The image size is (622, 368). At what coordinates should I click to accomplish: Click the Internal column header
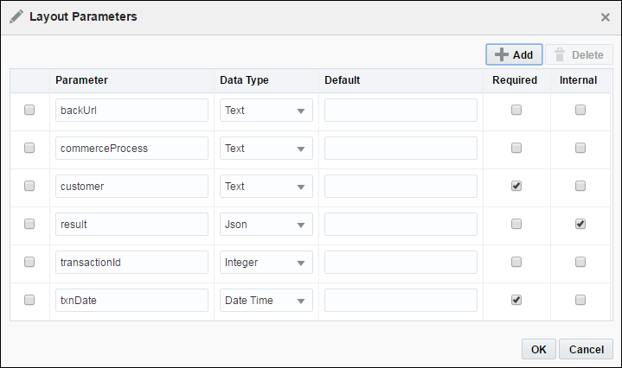(579, 80)
